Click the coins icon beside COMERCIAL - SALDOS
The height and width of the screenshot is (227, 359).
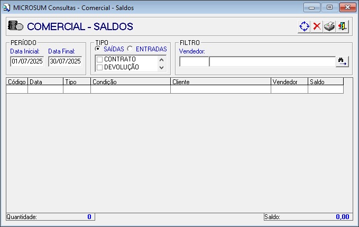tap(15, 26)
